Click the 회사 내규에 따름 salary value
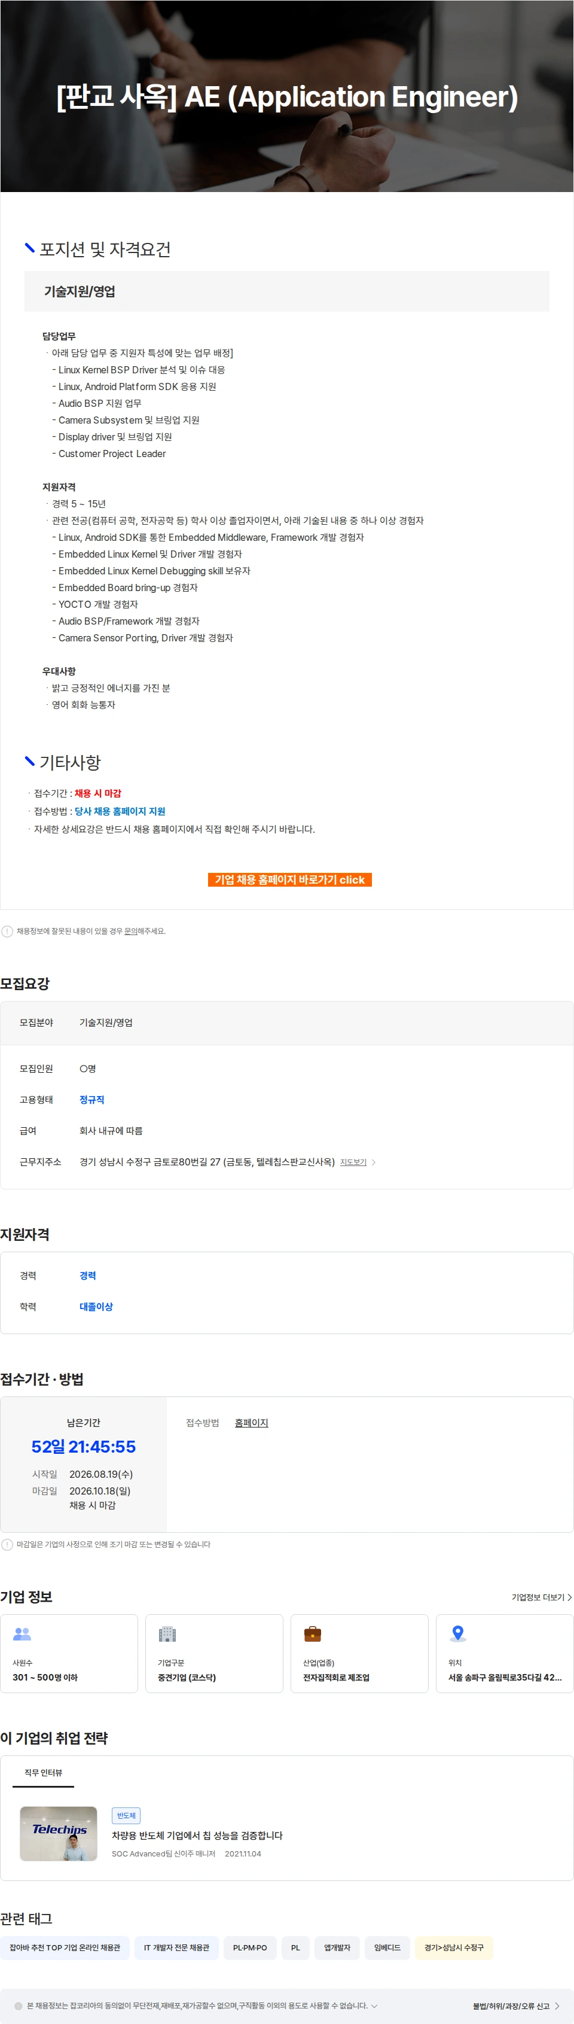 tap(111, 1131)
